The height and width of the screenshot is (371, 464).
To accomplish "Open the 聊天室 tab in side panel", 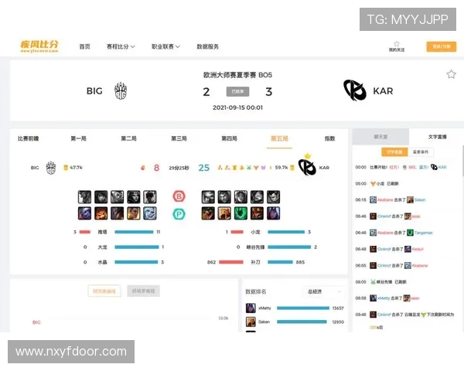I will pos(380,137).
